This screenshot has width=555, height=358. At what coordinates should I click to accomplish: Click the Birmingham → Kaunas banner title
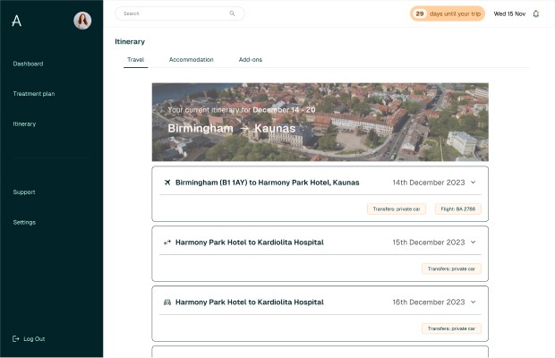(232, 128)
